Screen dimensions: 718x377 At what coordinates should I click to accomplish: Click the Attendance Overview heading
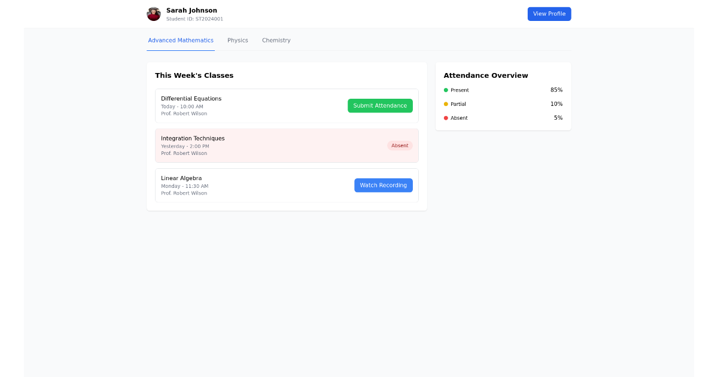[485, 75]
